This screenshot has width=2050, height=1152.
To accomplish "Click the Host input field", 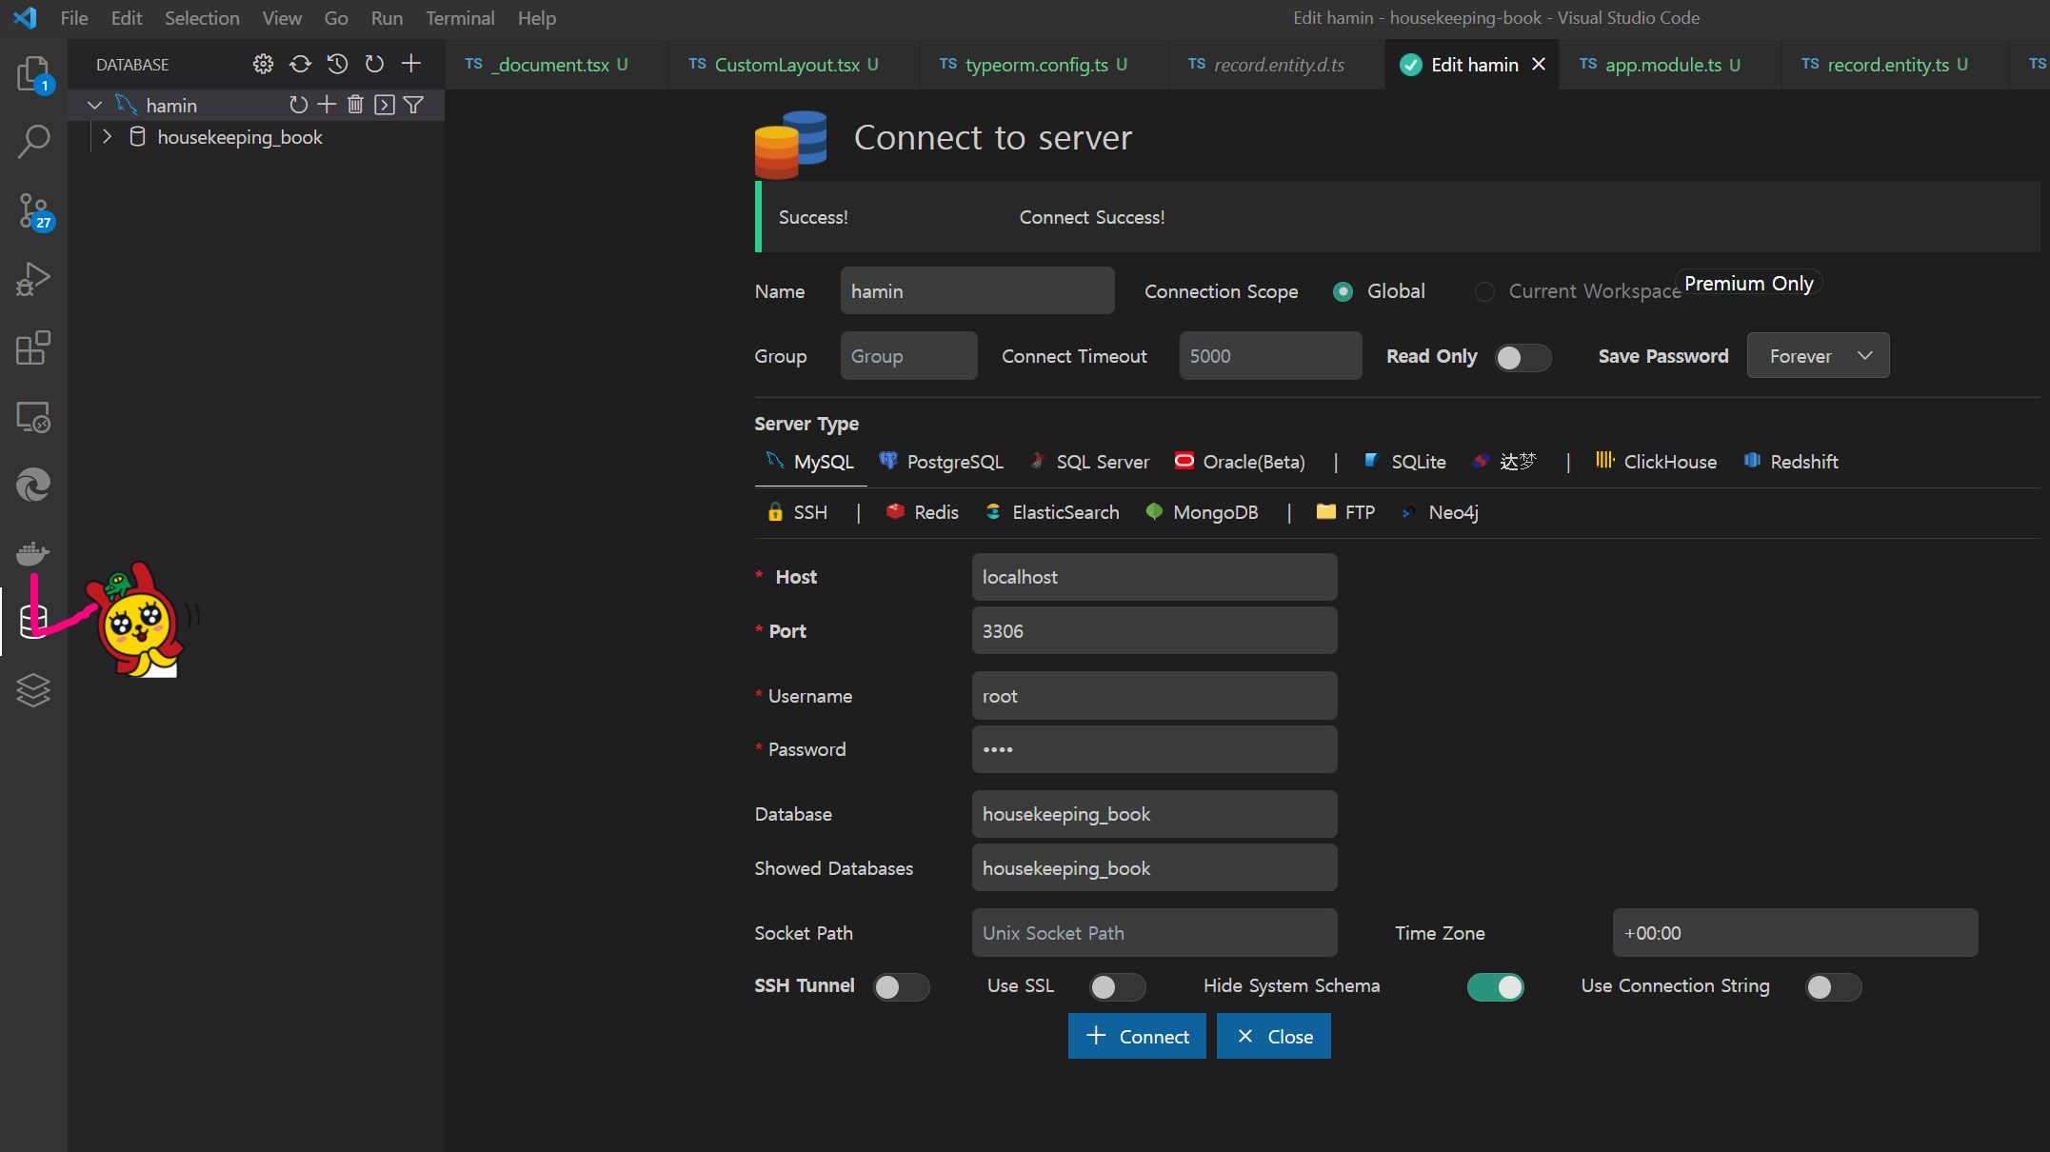I will (1154, 577).
